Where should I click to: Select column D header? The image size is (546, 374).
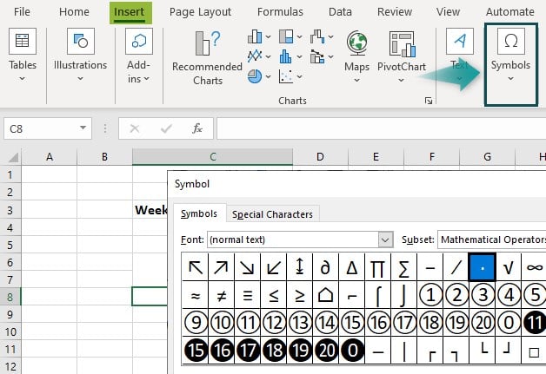click(x=320, y=157)
